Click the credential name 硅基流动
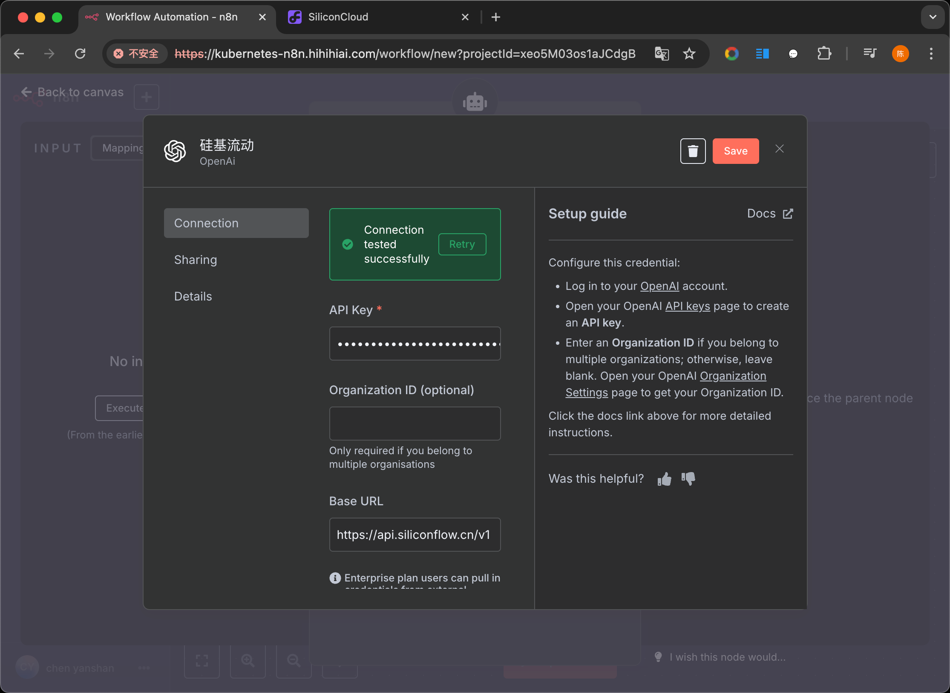The height and width of the screenshot is (693, 950). 227,145
